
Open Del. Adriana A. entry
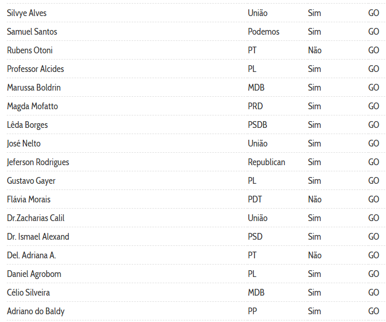tap(31, 255)
